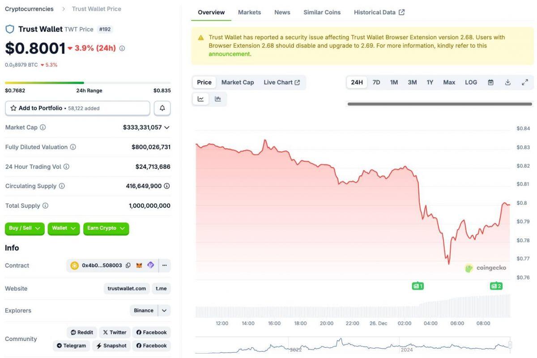The image size is (537, 358).
Task: Switch chart view from Price to Market Cap
Action: (237, 82)
